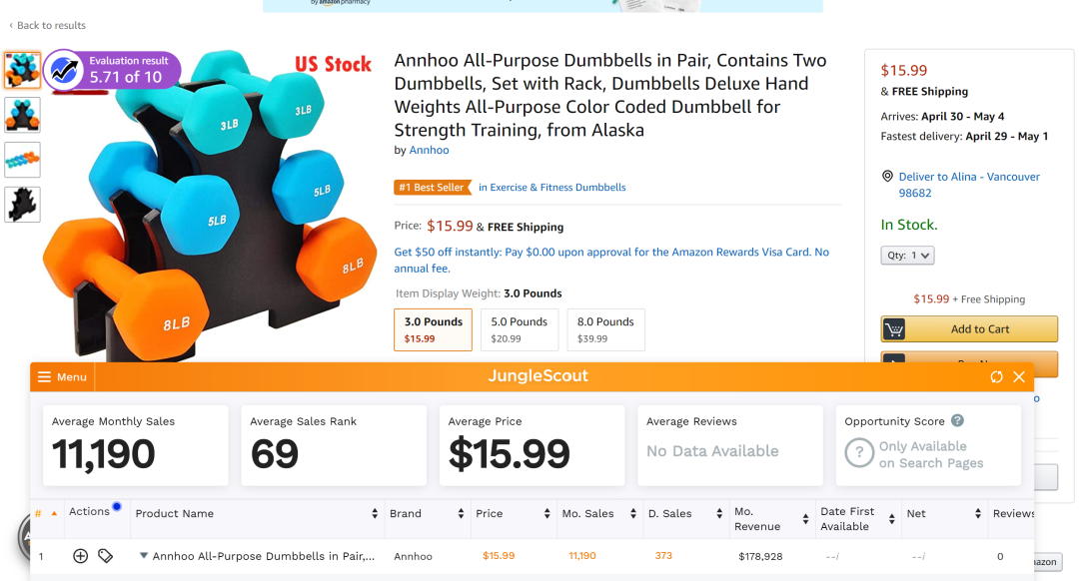Screen dimensions: 1079x581
Task: Sort table by Price column arrows
Action: click(547, 514)
